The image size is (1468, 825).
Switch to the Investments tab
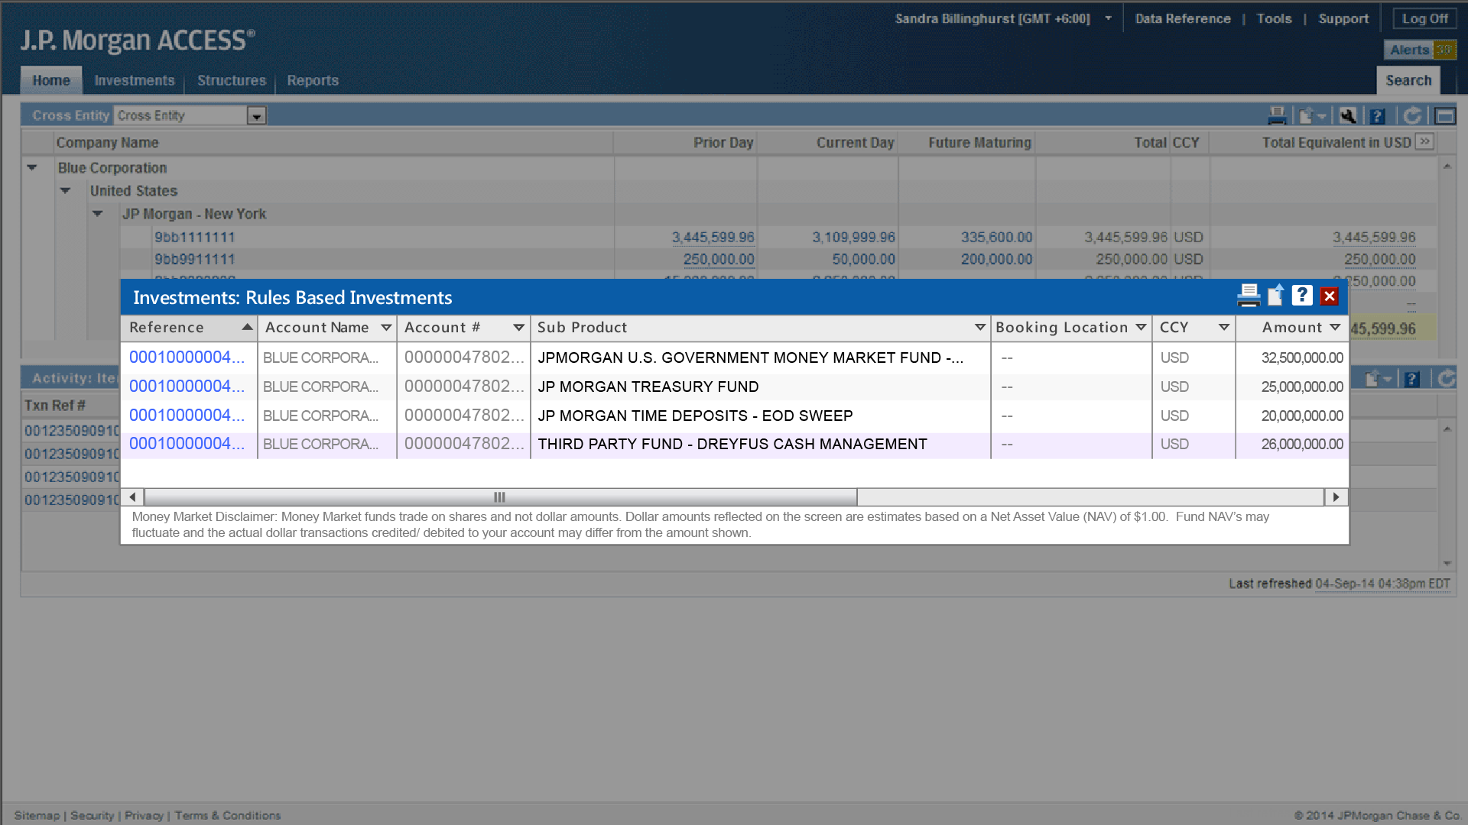coord(134,80)
